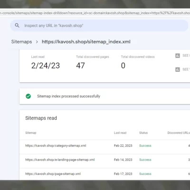Select the total discovered pages value 47
Image resolution: width=190 pixels, height=190 pixels.
click(x=80, y=66)
